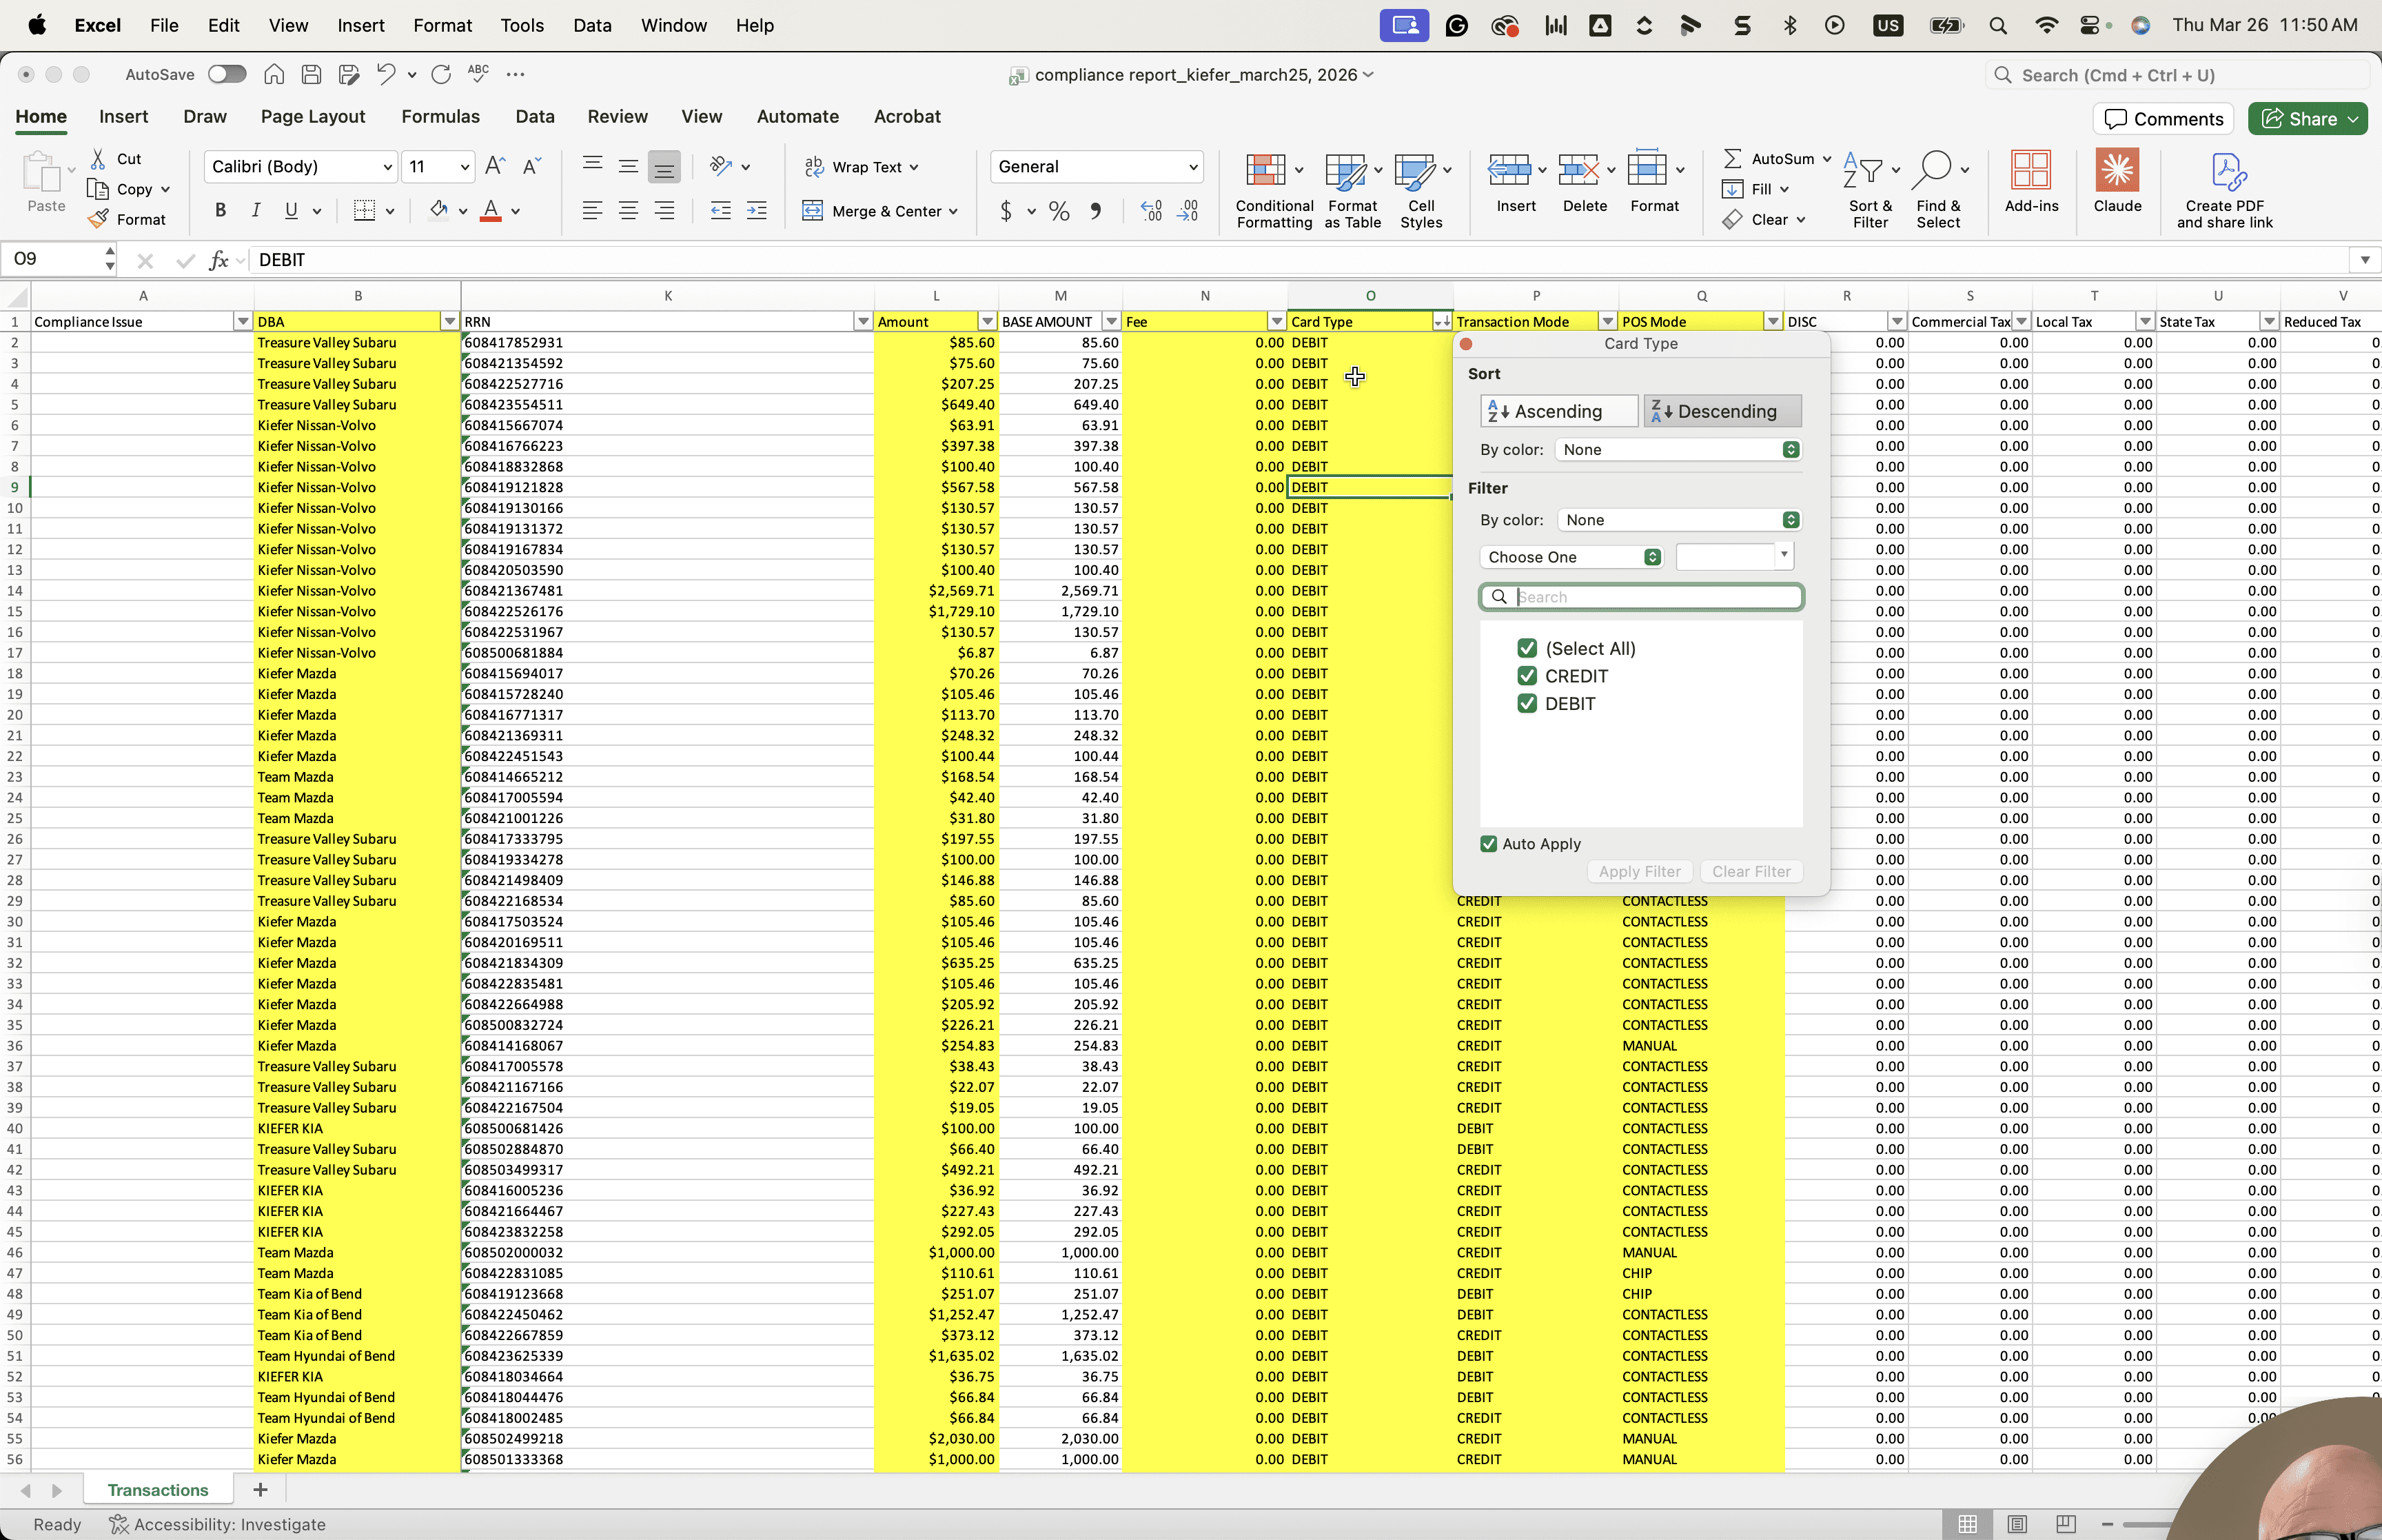Toggle the AutoSave switch
This screenshot has width=2382, height=1540.
coord(227,74)
